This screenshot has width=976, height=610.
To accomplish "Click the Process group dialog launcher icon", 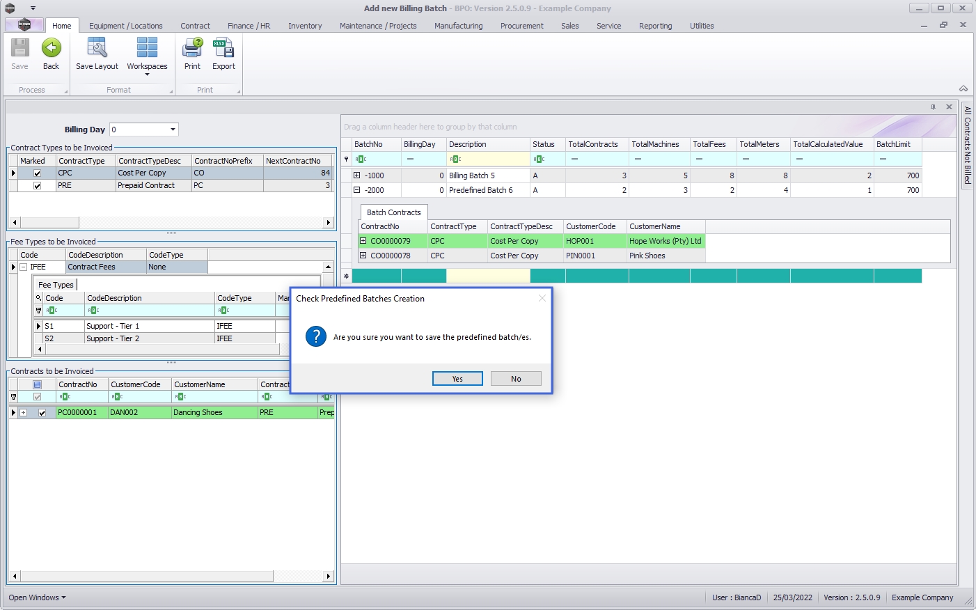I will pos(66,91).
